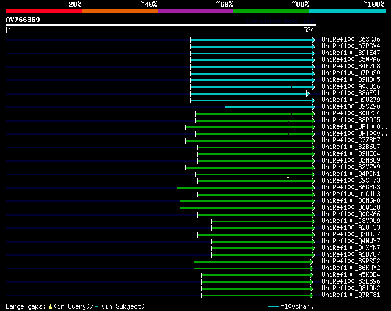
Task: Select UniRef100_A1CJL3 entry
Action: 351,194
